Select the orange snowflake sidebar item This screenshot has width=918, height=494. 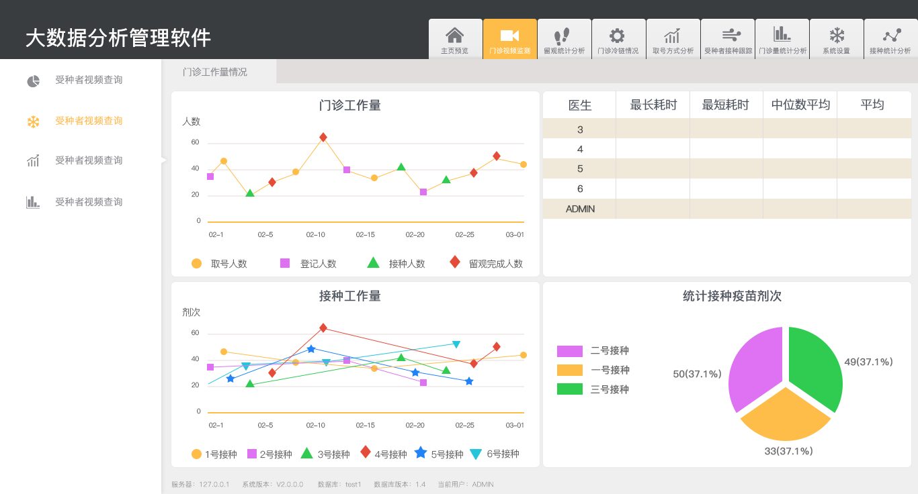74,121
